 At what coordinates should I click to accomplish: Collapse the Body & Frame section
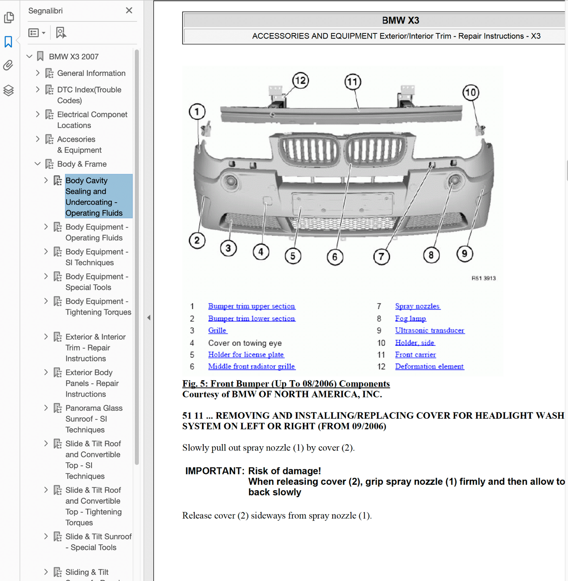38,164
